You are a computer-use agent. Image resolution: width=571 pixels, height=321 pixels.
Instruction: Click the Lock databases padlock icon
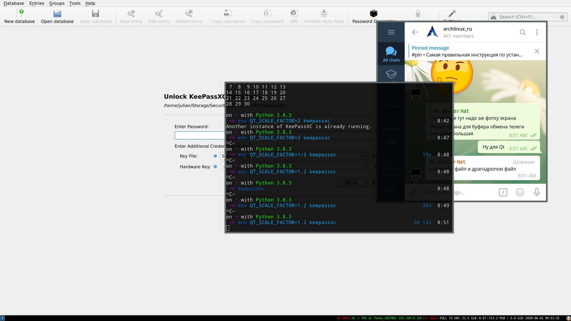tap(418, 13)
